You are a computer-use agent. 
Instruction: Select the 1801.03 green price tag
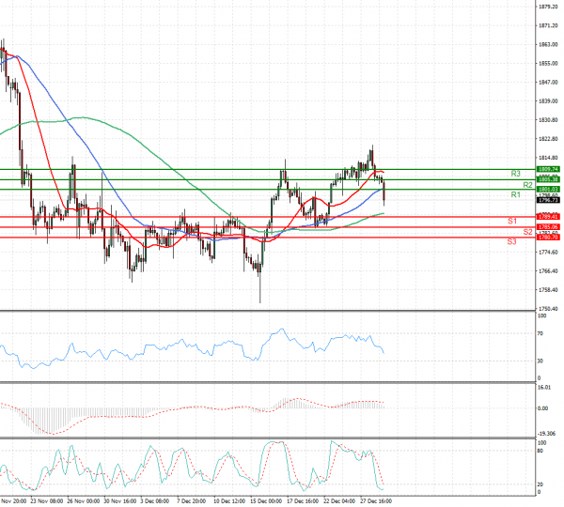point(548,190)
